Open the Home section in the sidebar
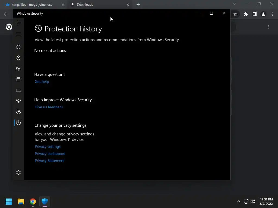Screen dimensions: 278x208 pyautogui.click(x=18, y=47)
